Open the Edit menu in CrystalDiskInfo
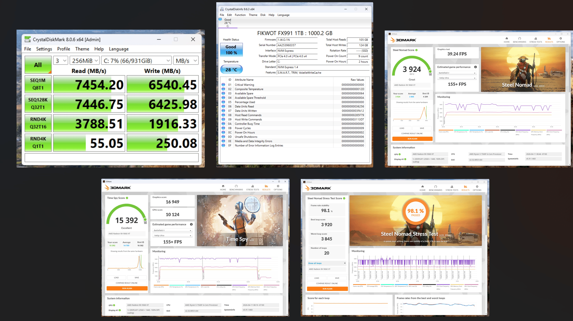Image resolution: width=573 pixels, height=321 pixels. pyautogui.click(x=229, y=15)
